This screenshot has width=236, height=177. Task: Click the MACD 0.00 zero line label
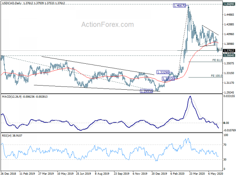click(x=226, y=123)
